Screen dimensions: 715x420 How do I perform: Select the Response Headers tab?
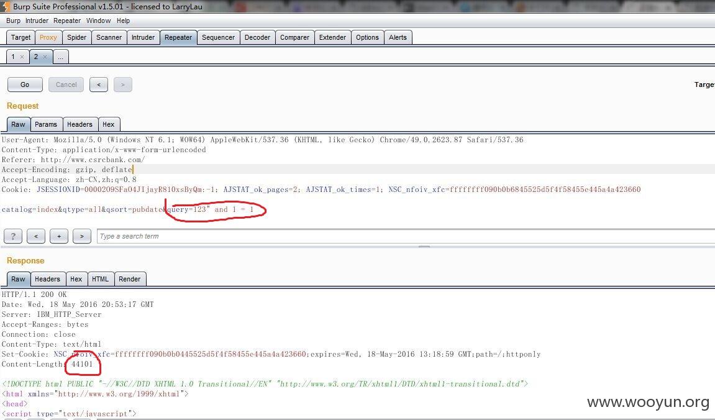point(47,278)
